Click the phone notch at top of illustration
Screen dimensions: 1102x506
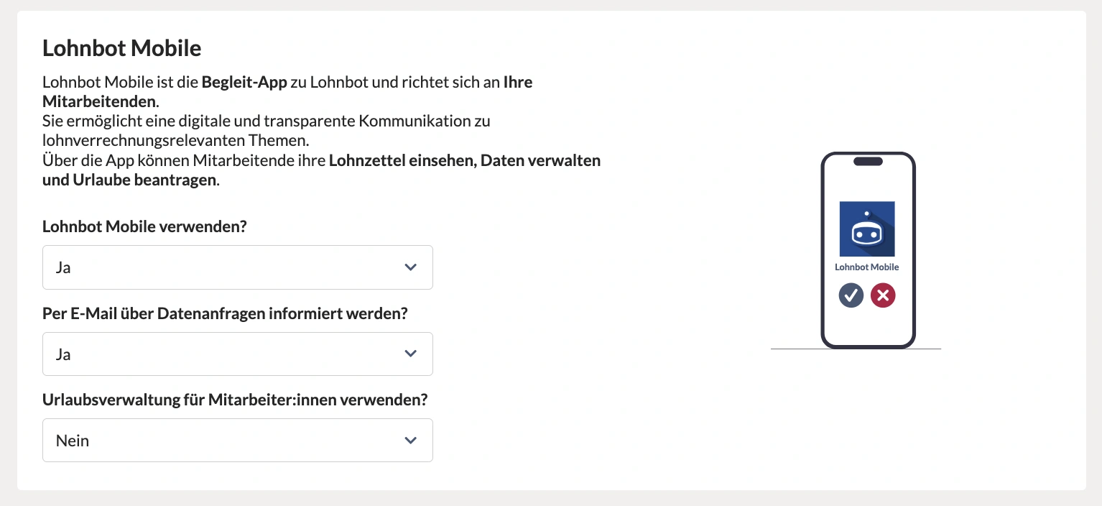(868, 162)
